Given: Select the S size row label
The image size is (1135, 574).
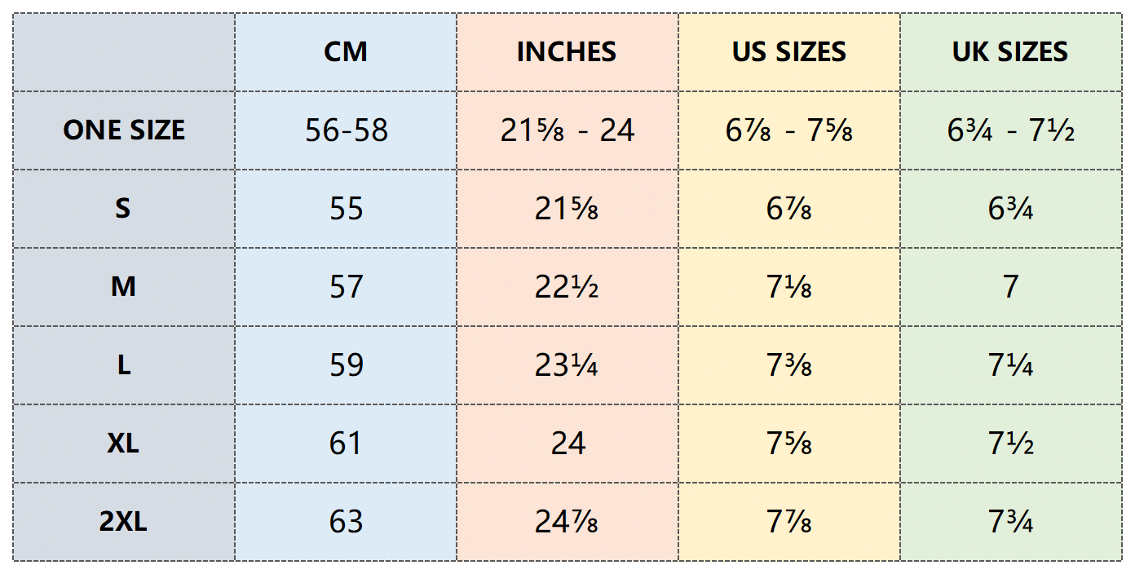Looking at the screenshot, I should [124, 209].
